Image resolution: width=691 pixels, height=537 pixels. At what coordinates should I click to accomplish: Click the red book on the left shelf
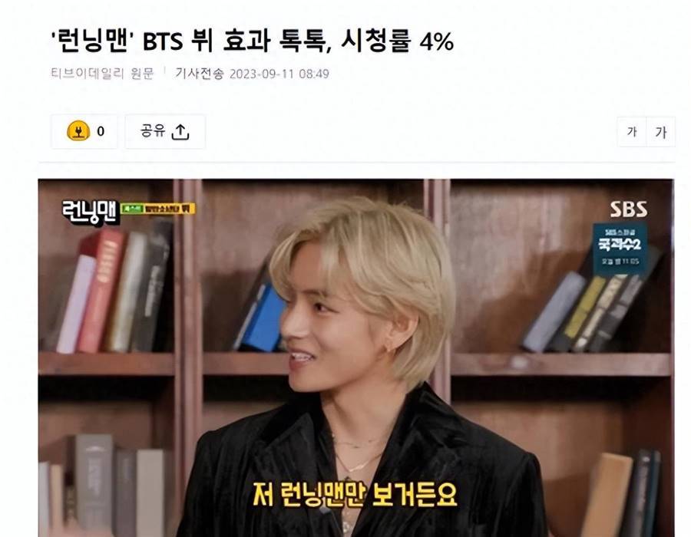click(x=101, y=291)
